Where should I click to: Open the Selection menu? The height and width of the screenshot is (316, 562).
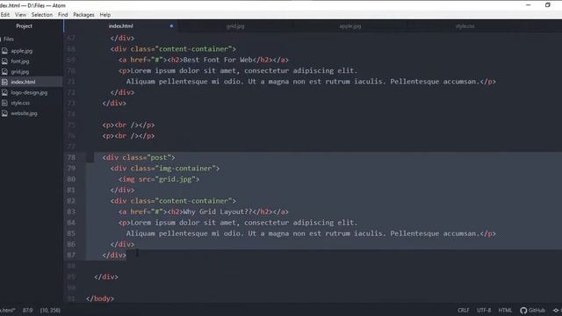[x=42, y=15]
